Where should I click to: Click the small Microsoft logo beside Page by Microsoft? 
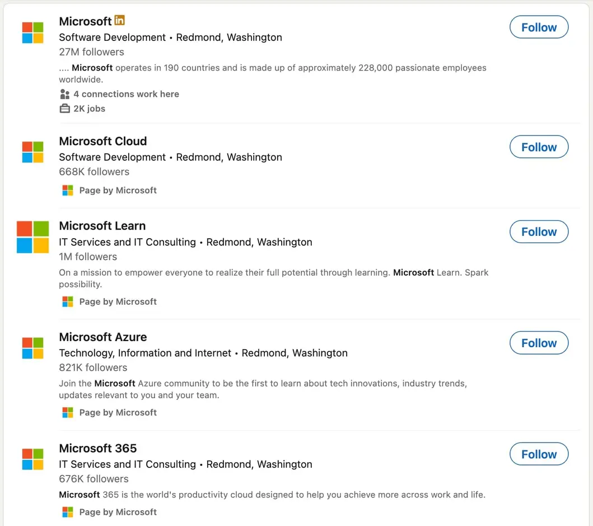click(x=67, y=190)
